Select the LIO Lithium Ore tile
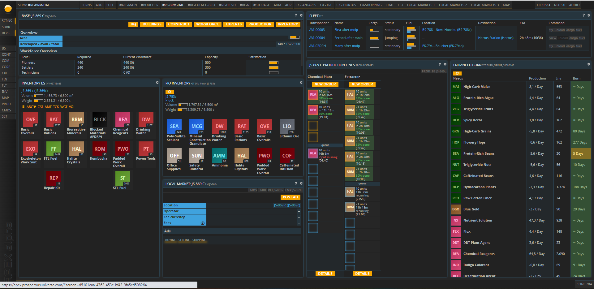 287,127
